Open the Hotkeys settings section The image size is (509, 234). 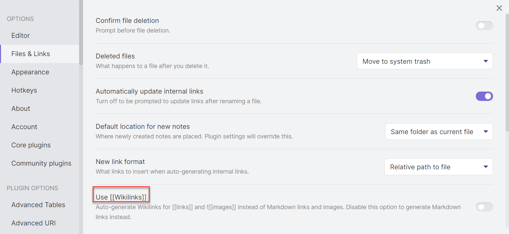pyautogui.click(x=24, y=90)
